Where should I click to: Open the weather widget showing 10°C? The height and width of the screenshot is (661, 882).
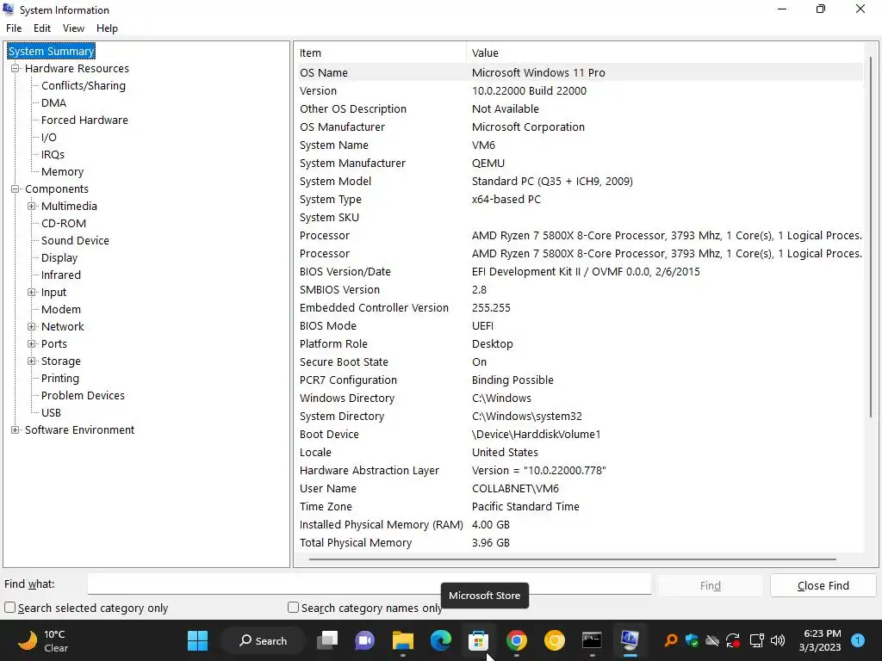pyautogui.click(x=44, y=640)
